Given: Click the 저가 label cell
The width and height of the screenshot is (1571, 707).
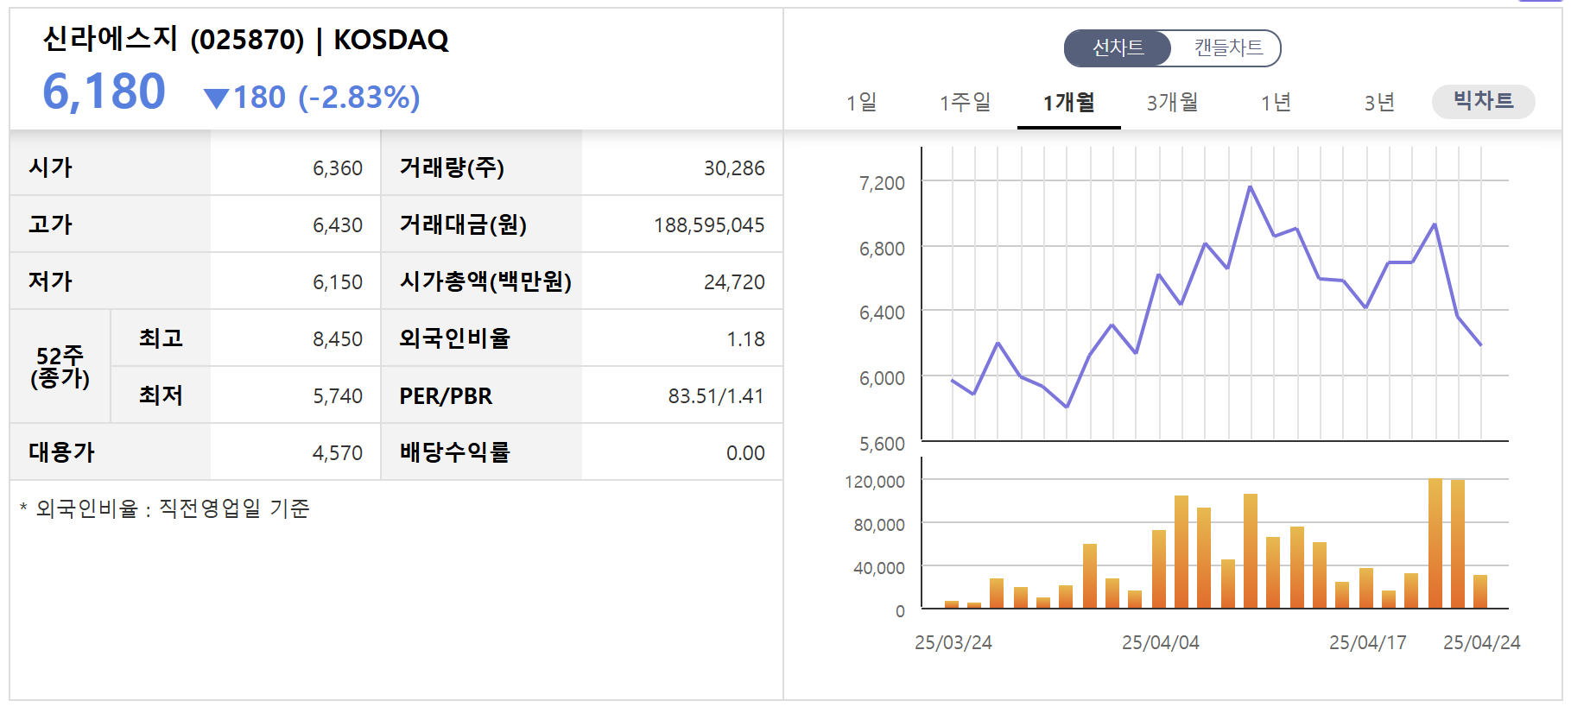Looking at the screenshot, I should point(110,281).
